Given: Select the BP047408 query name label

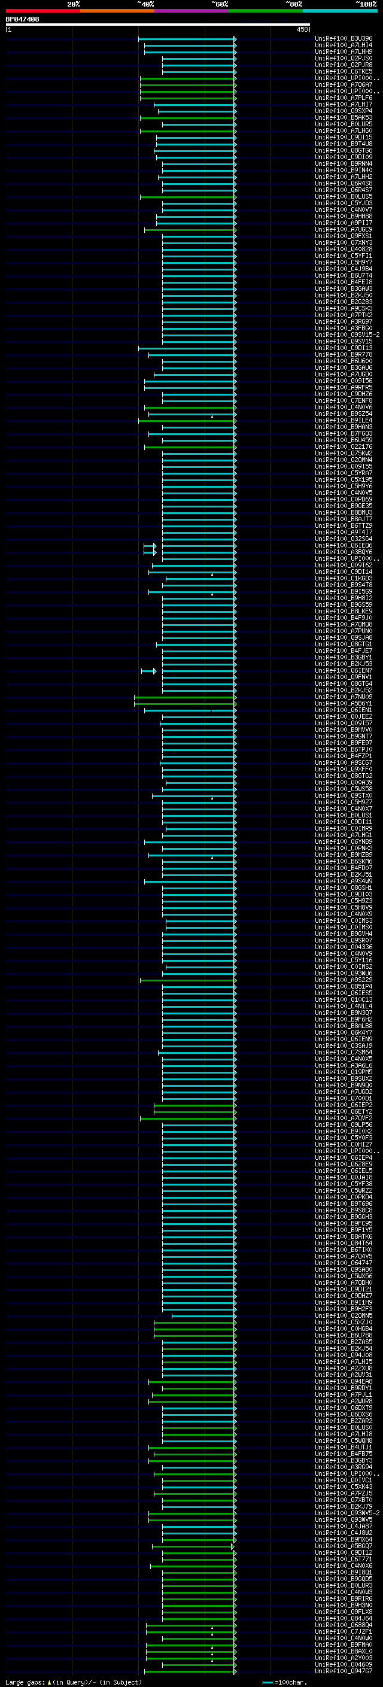Looking at the screenshot, I should tap(22, 20).
